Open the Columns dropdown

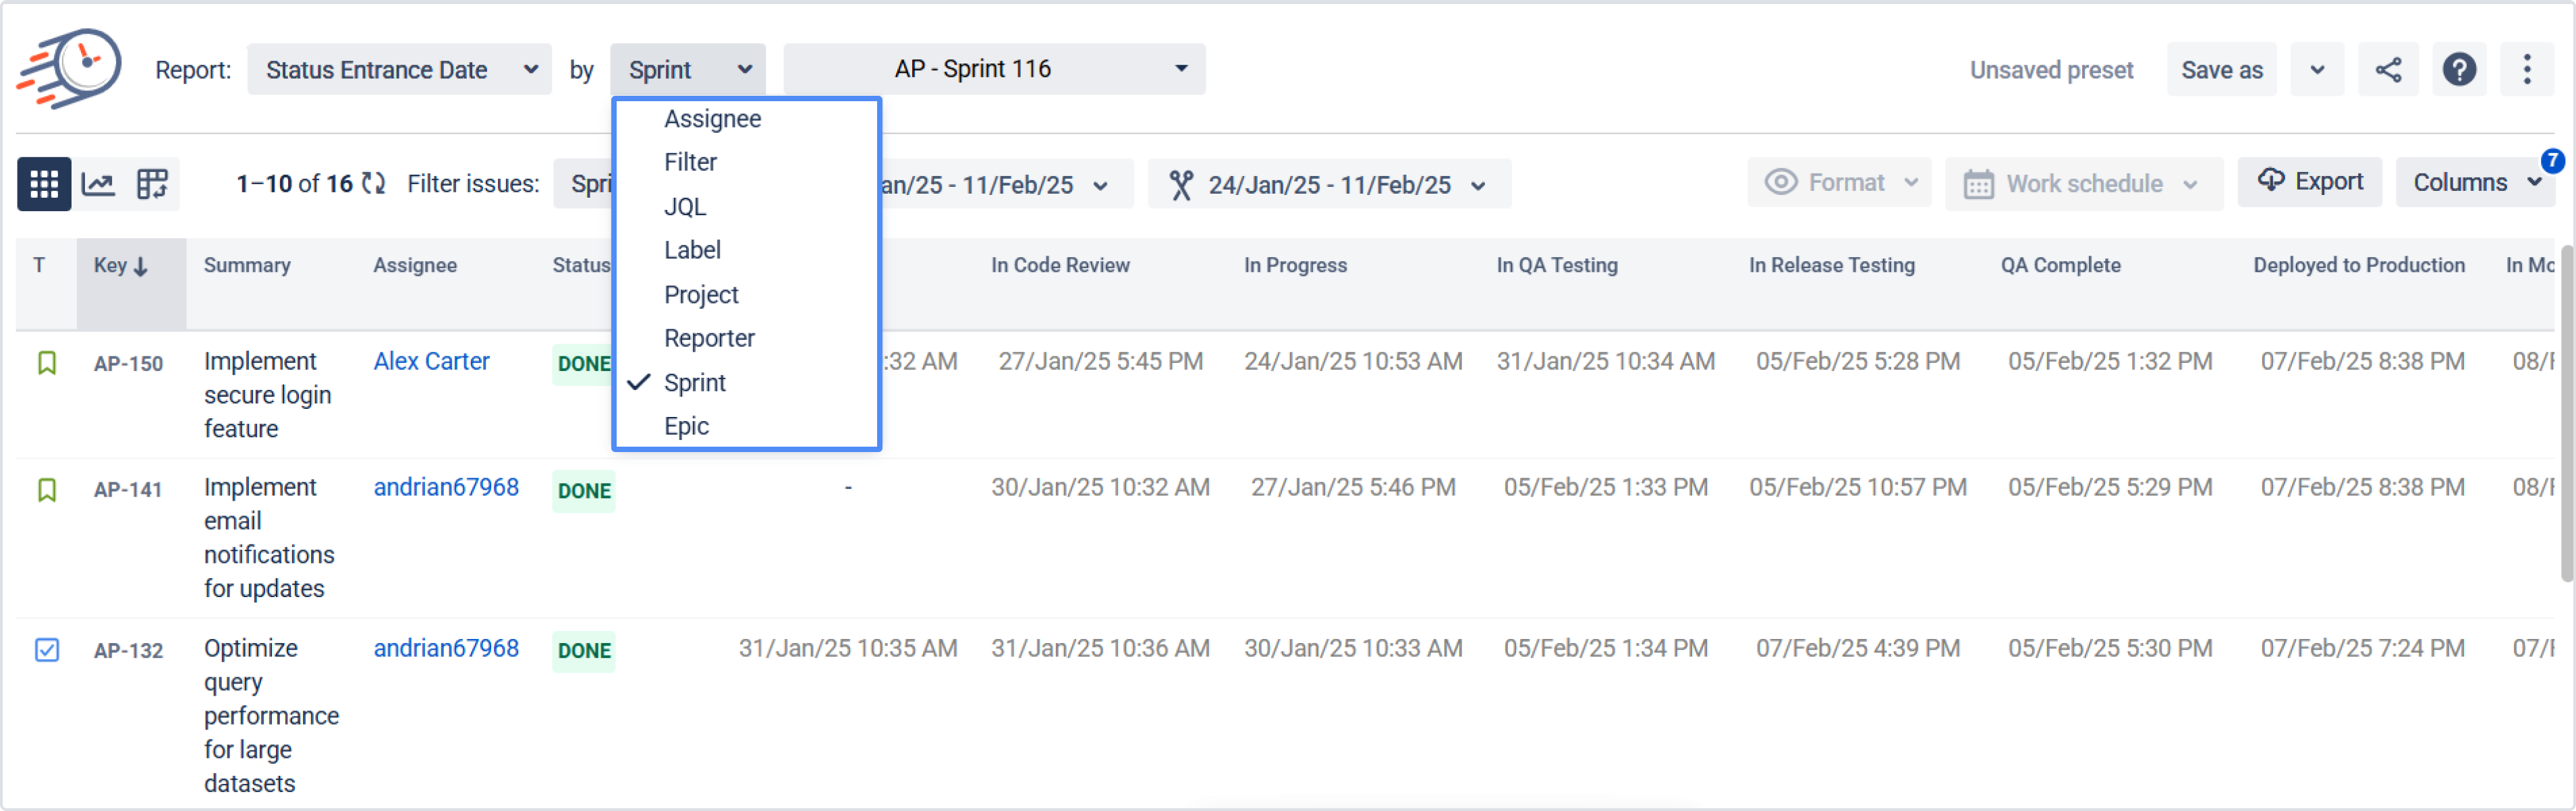tap(2474, 183)
